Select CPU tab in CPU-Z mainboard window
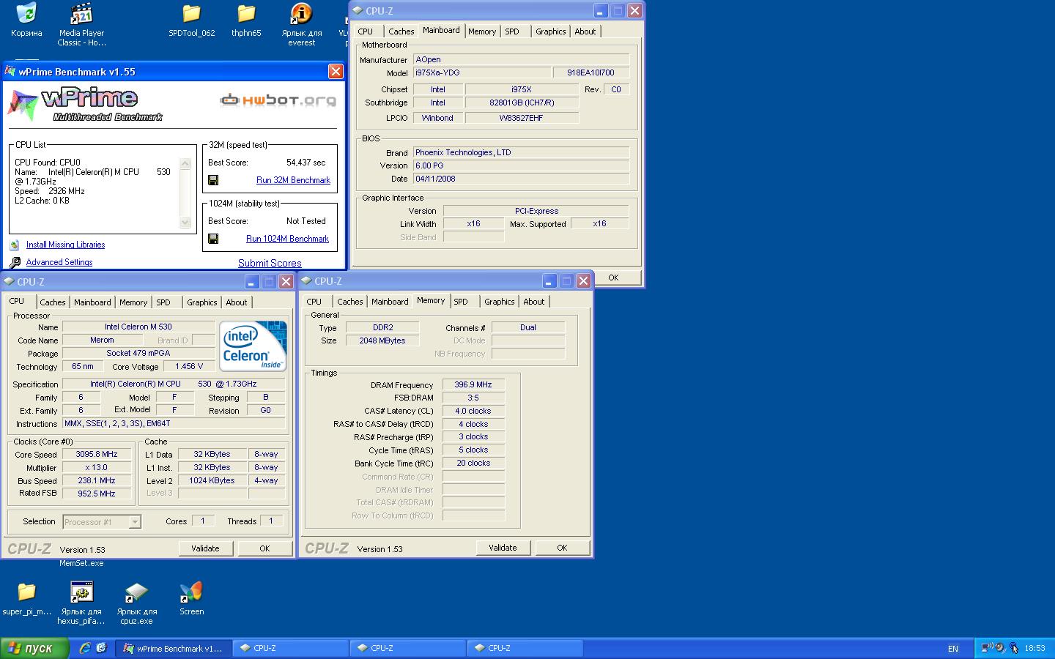Image resolution: width=1055 pixels, height=659 pixels. click(x=366, y=31)
